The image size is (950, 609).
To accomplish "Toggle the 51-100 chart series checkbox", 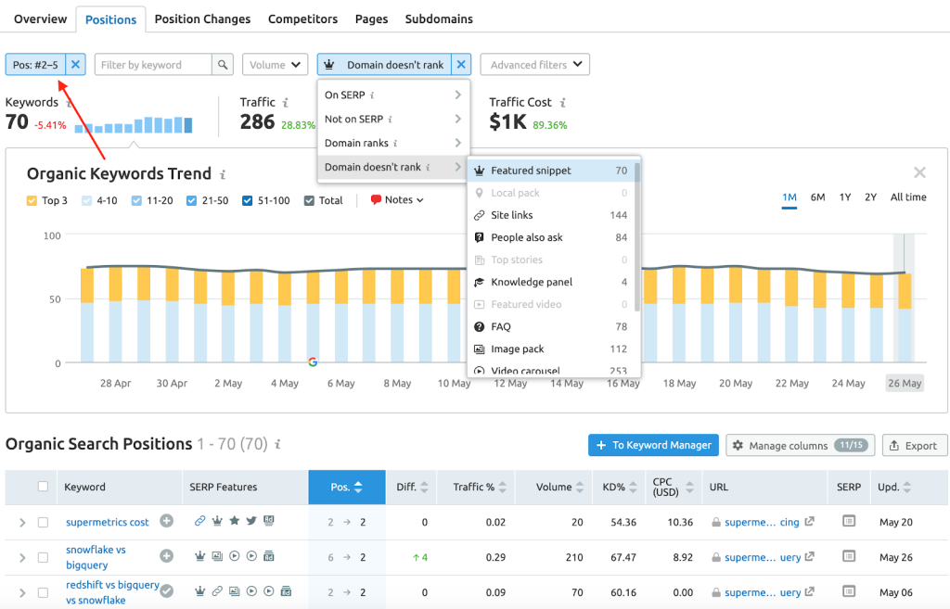I will [x=247, y=200].
